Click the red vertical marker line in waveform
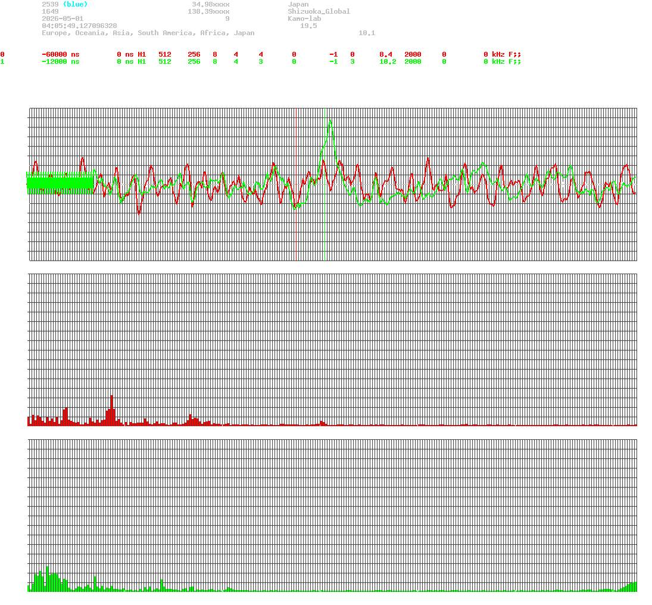This screenshot has height=605, width=652. point(296,184)
